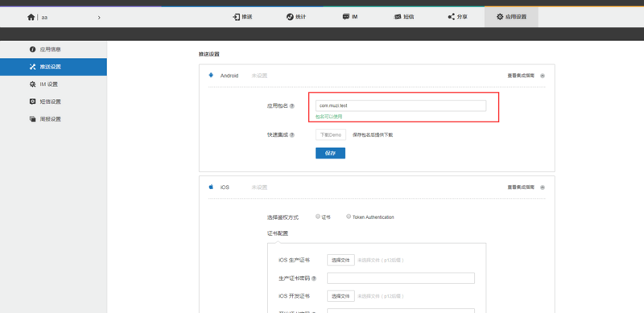
Task: Click the chat bubble icon beside IM
Action: click(x=345, y=17)
